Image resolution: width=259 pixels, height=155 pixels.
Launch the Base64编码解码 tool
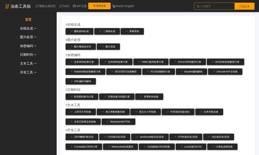point(191,72)
